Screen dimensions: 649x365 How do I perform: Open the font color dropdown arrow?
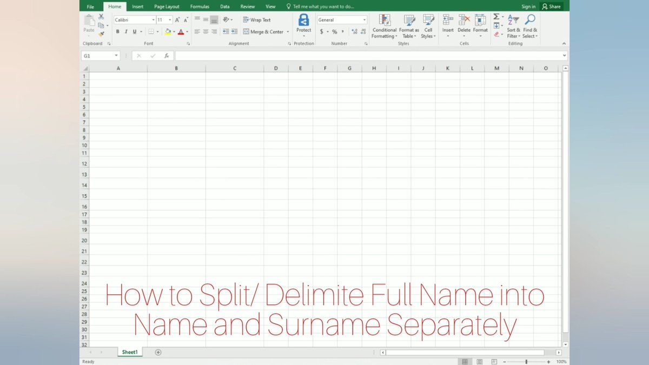tap(187, 32)
